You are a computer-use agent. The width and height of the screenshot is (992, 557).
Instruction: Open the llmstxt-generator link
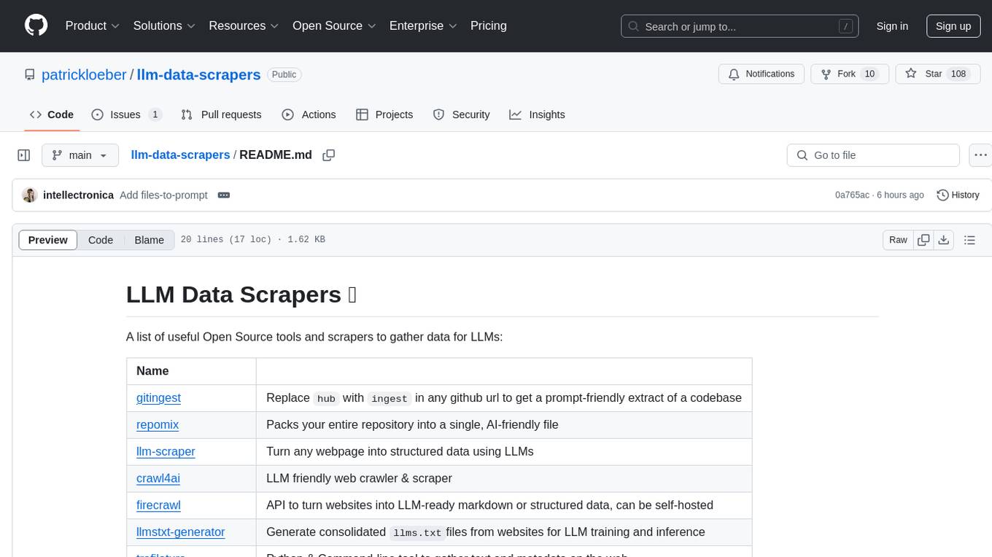tap(180, 532)
